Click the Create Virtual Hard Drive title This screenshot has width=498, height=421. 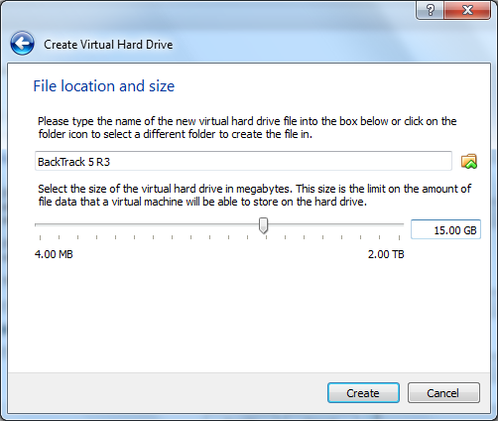click(x=108, y=45)
